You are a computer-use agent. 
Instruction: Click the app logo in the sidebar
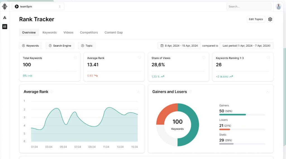point(4,6)
